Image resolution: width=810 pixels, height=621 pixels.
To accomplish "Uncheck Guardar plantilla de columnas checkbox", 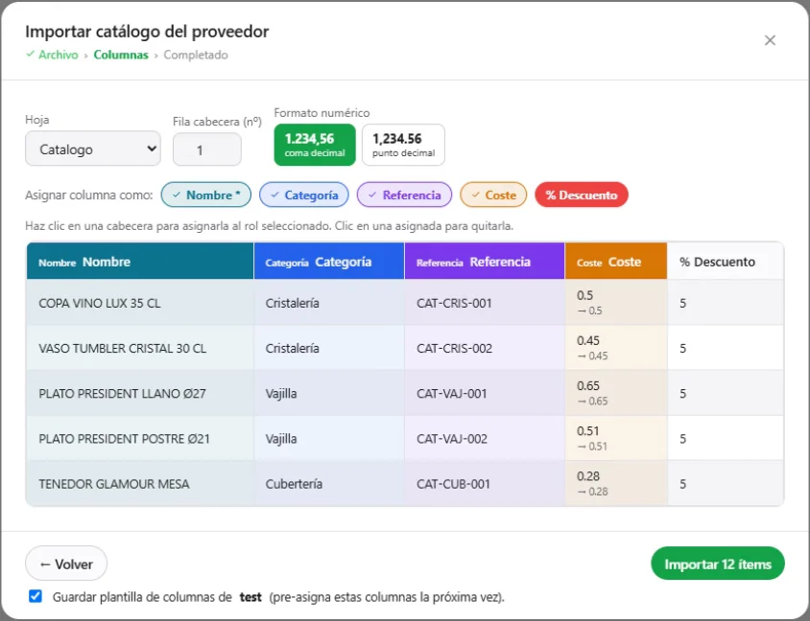I will [36, 597].
